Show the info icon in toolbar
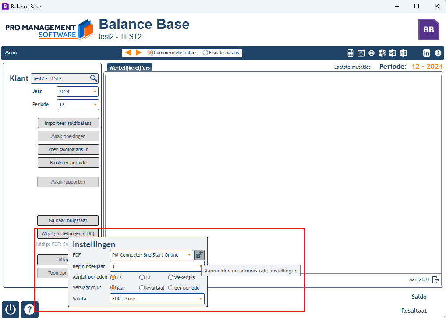Viewport: 446px width, 318px height. coord(438,53)
